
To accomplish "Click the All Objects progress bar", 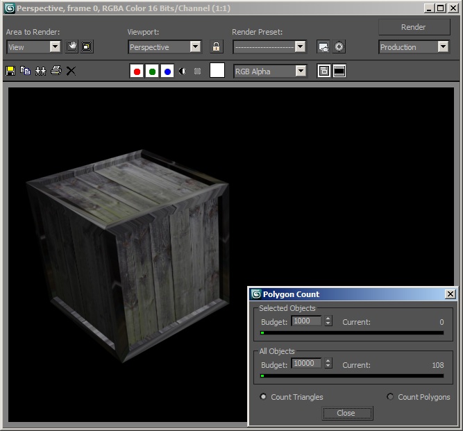I will [352, 375].
